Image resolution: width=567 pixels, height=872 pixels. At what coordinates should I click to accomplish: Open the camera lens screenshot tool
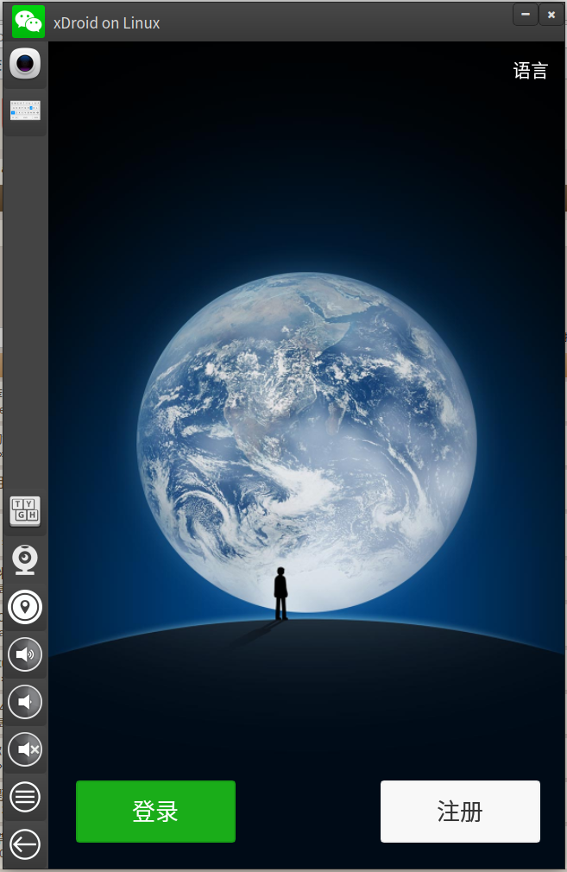coord(25,63)
